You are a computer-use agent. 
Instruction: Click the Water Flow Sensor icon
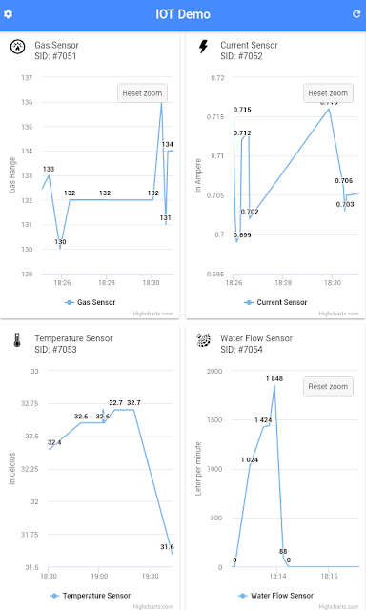[203, 340]
